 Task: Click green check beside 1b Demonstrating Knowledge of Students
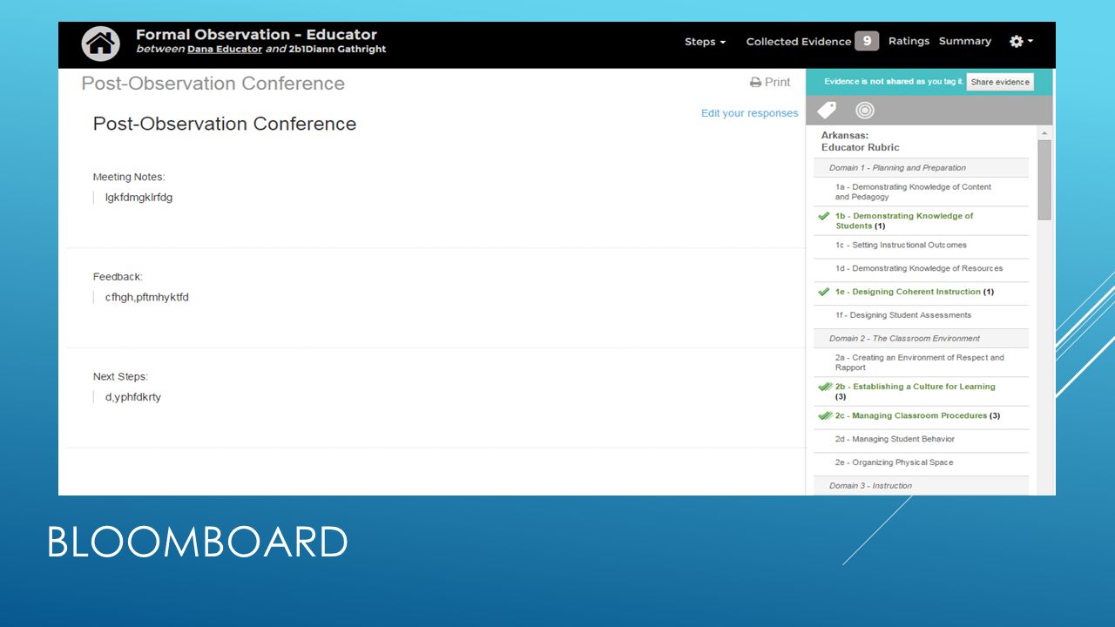pos(824,216)
